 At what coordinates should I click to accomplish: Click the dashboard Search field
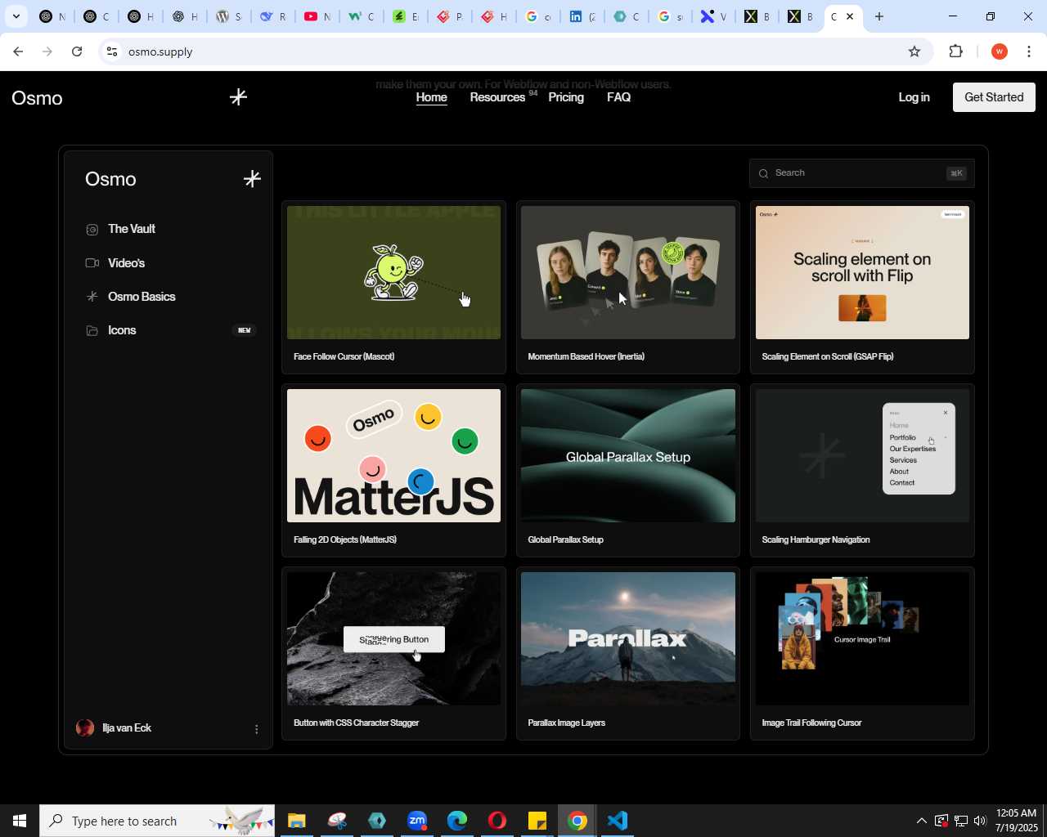(862, 173)
